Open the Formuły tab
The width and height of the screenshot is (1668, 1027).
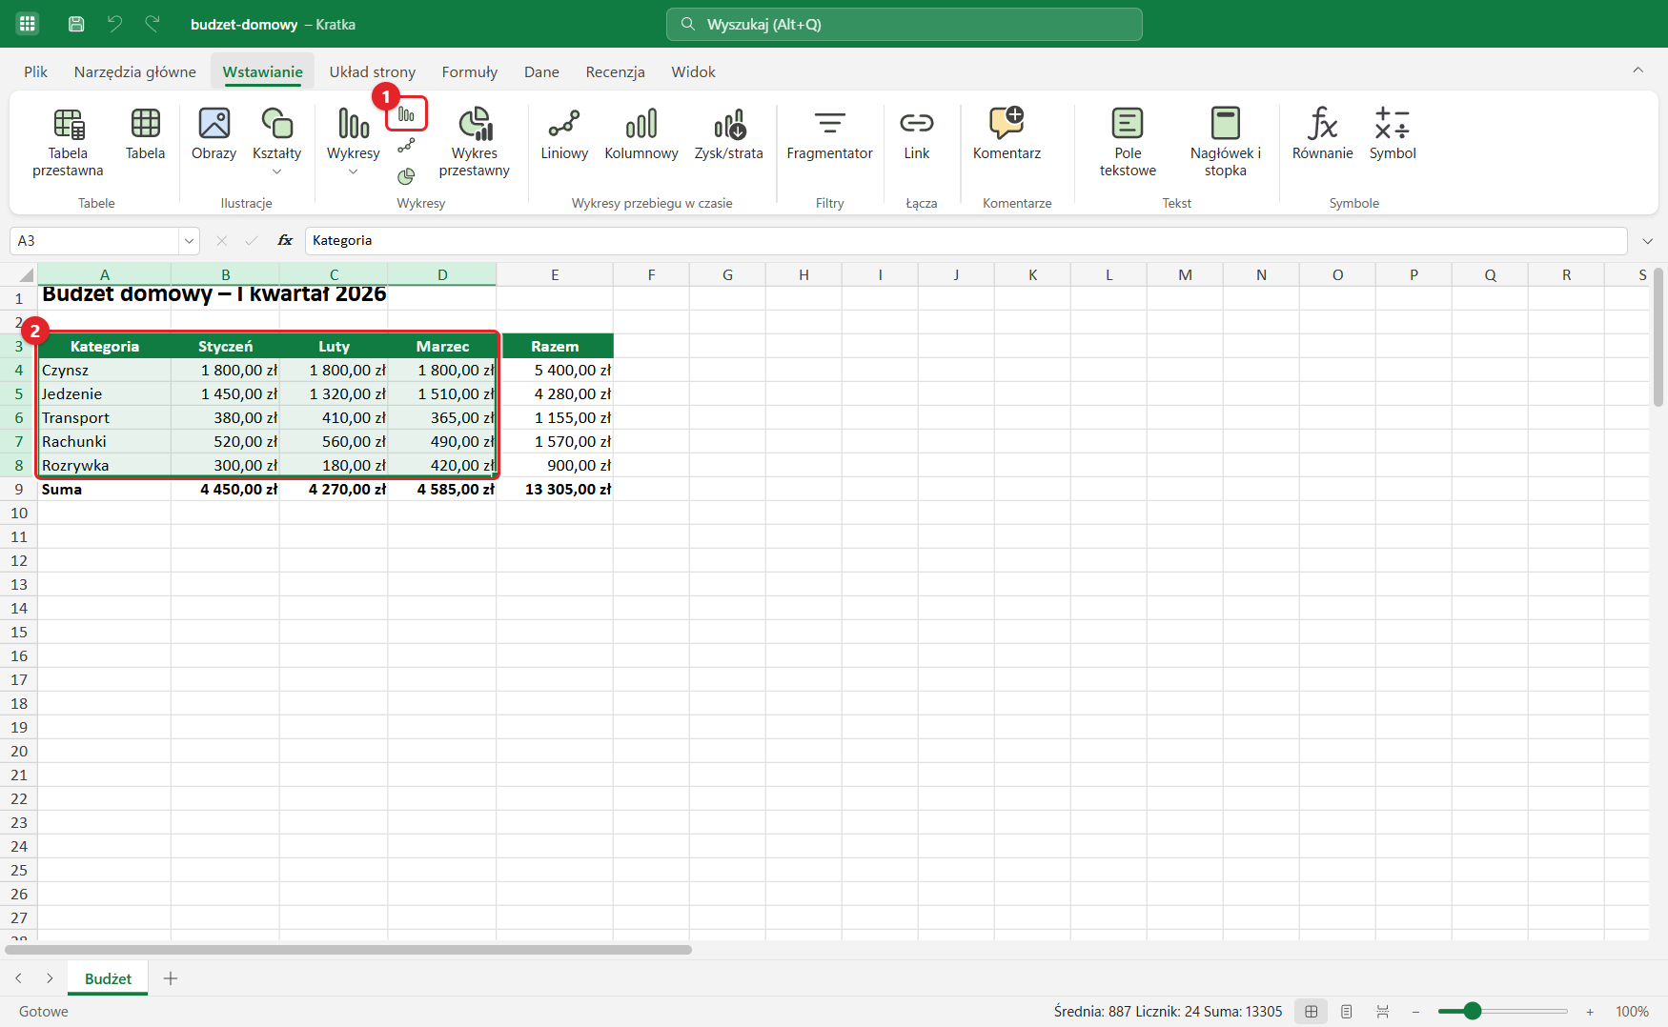point(470,71)
